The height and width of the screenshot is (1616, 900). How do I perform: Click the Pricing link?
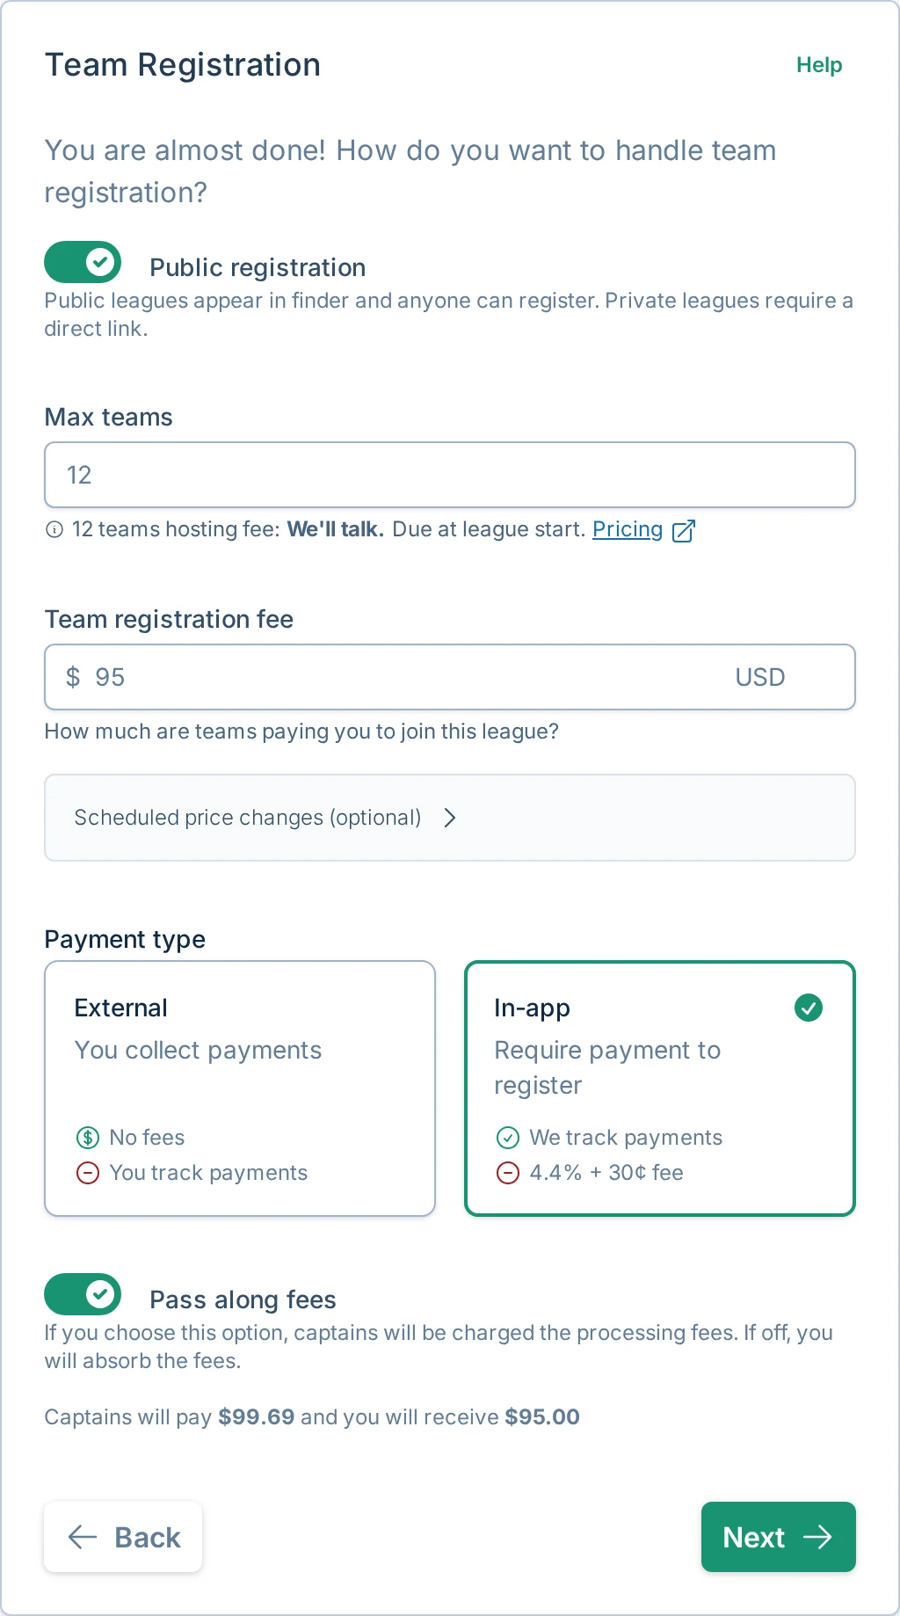pos(627,529)
